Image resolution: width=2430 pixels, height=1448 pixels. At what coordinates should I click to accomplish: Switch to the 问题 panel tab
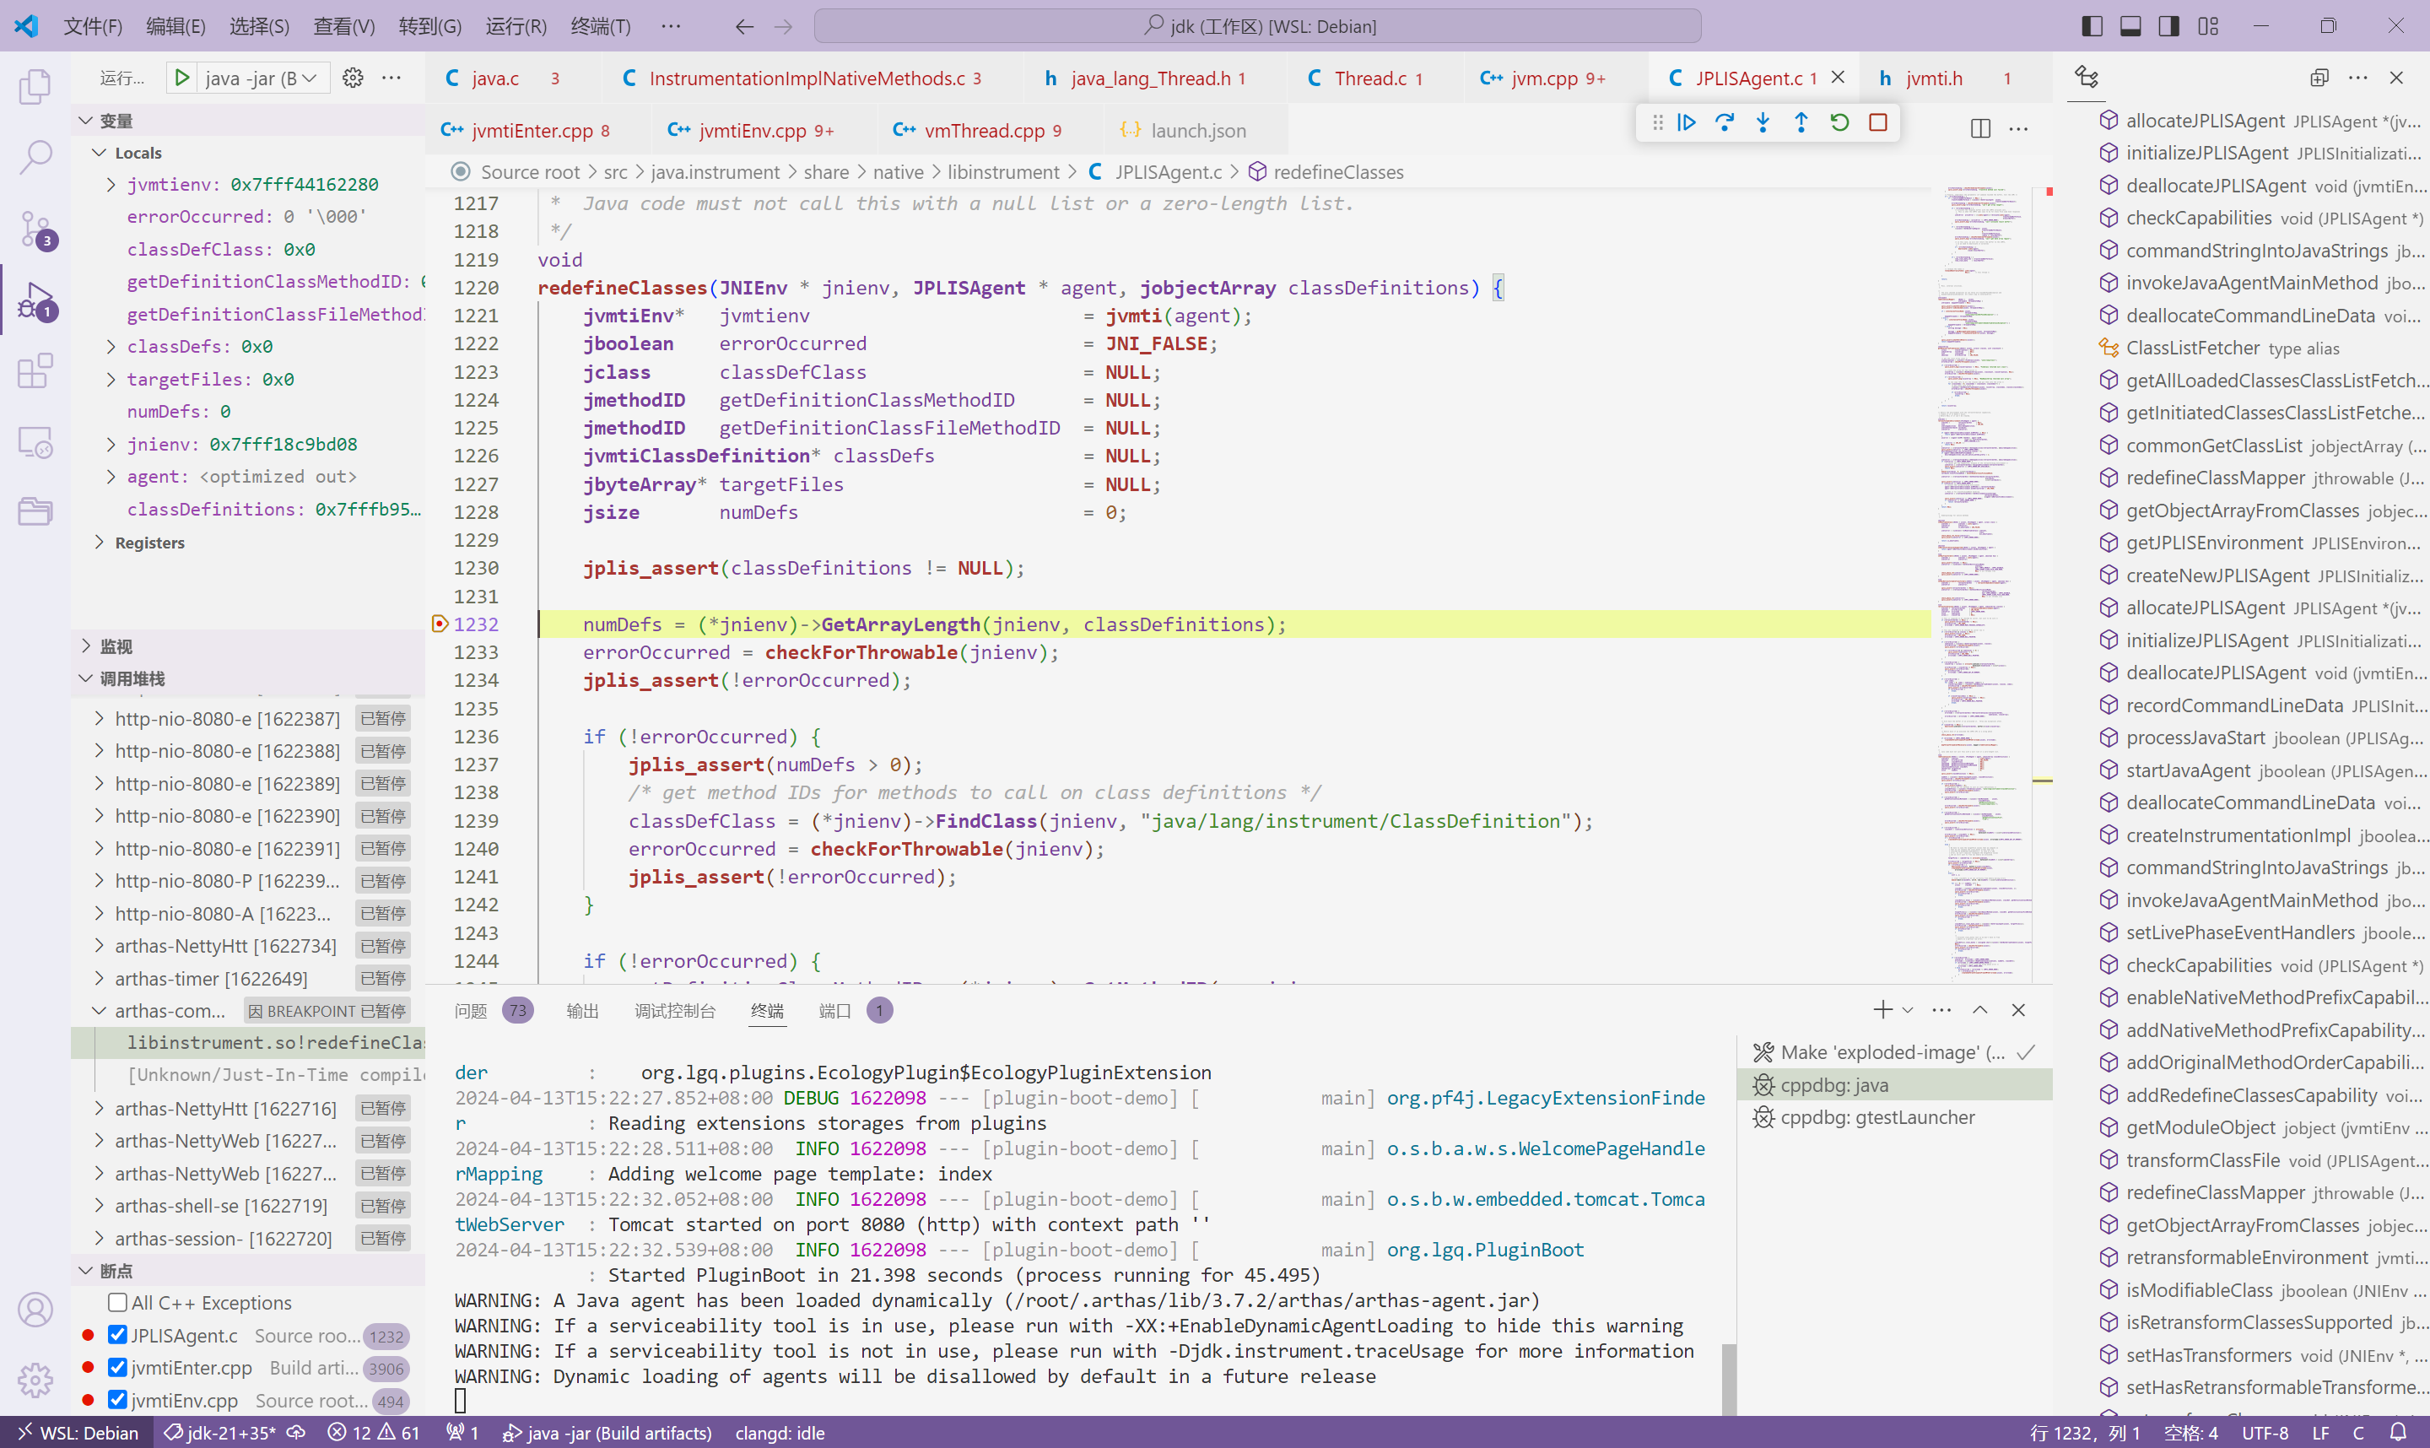click(470, 1011)
